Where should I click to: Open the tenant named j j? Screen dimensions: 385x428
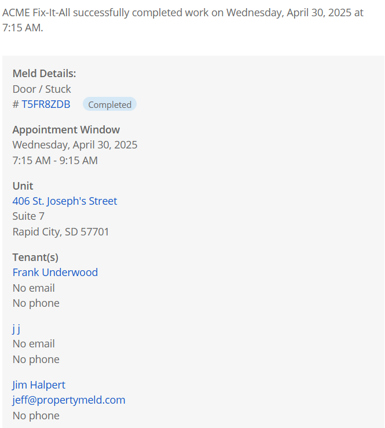[x=16, y=329]
